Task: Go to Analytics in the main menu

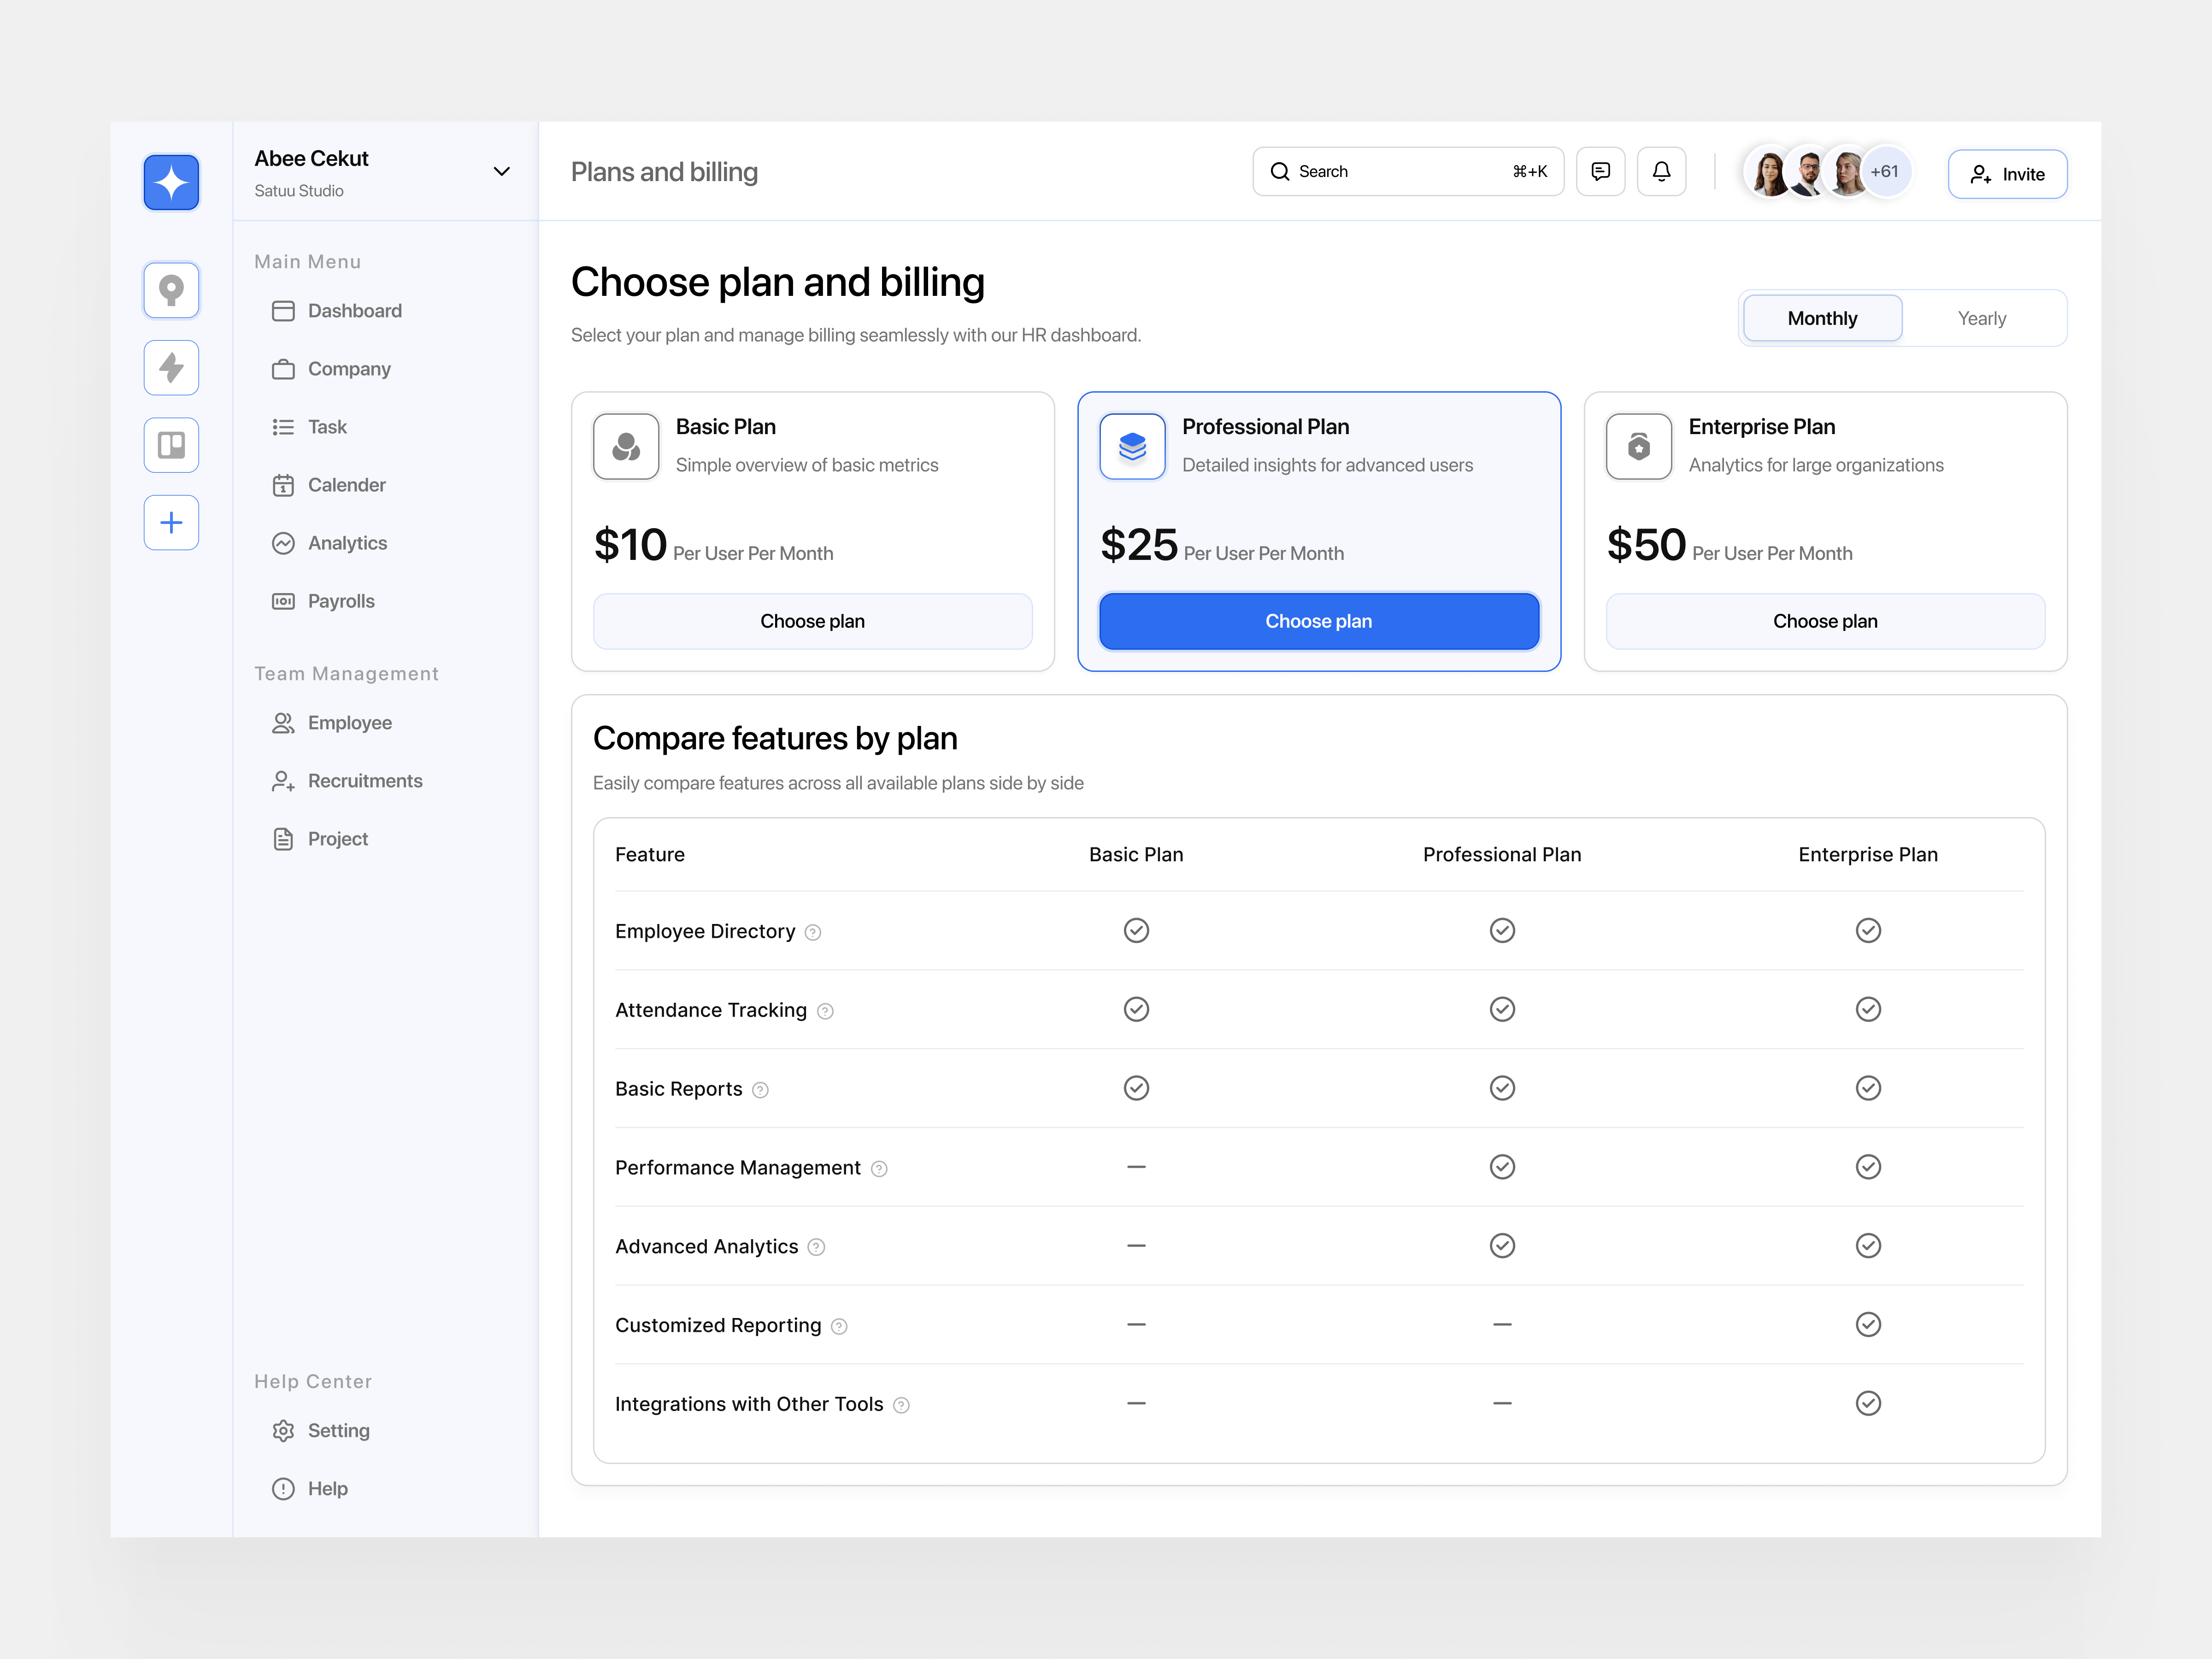Action: tap(347, 543)
